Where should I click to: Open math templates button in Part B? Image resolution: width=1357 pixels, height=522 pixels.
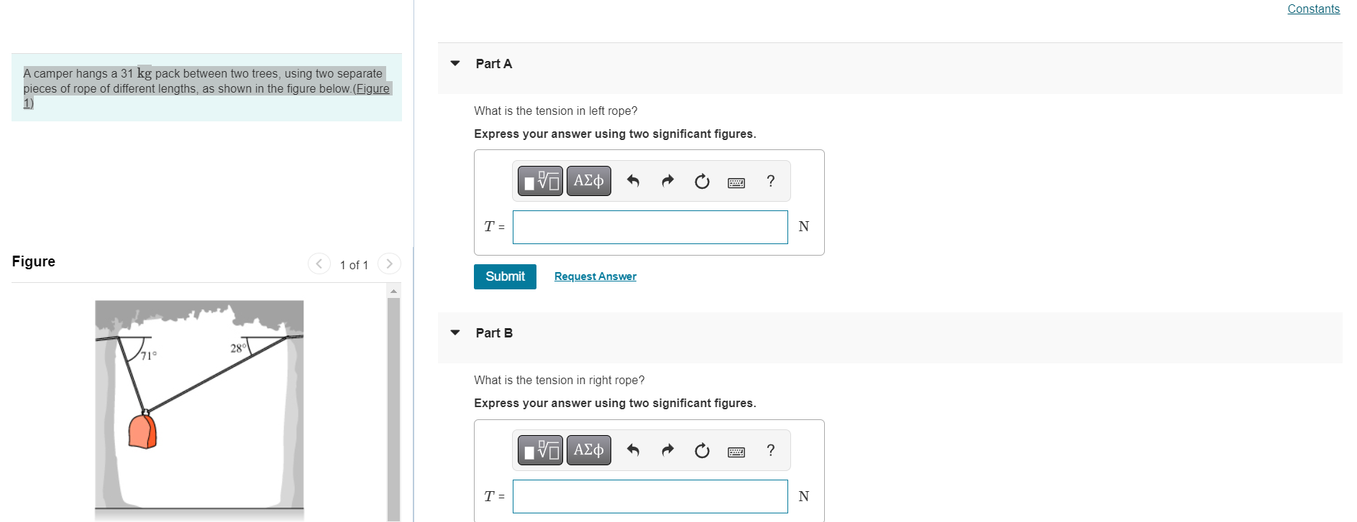(x=541, y=450)
